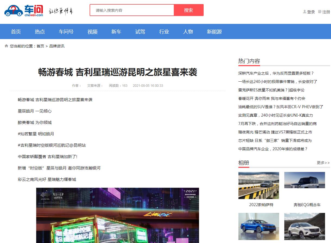Click the 让你更懂车 slogan image

(x=61, y=11)
